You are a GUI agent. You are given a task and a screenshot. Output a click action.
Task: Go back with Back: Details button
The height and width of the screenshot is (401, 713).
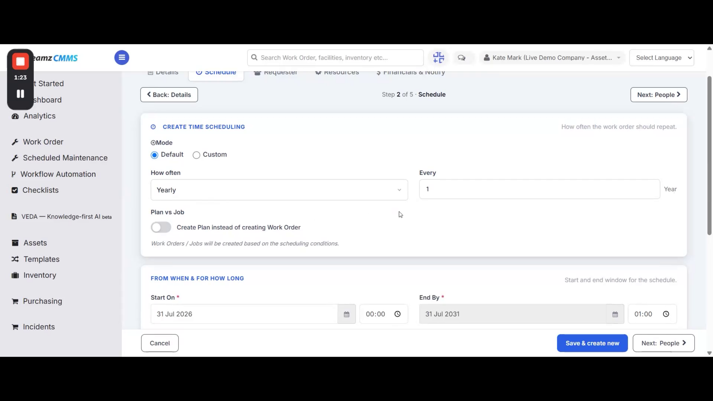(169, 95)
